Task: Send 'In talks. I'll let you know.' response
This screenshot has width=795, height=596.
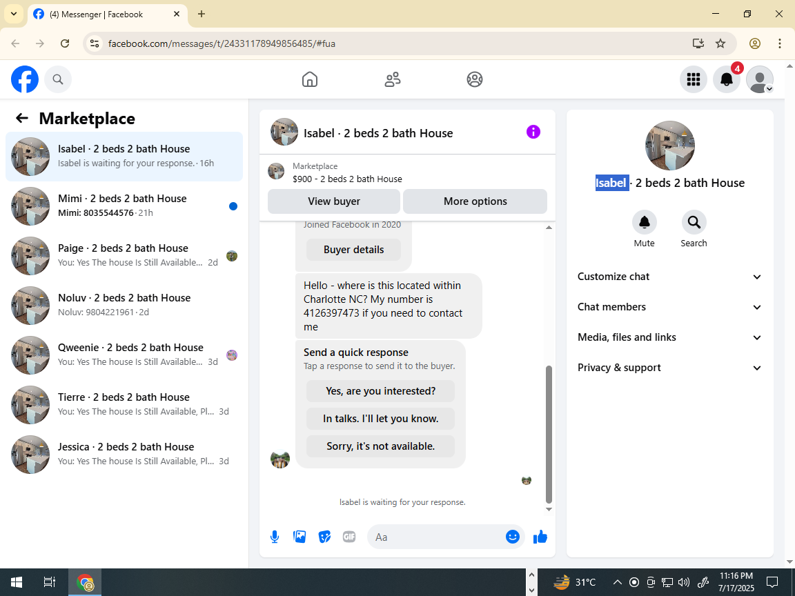Action: [381, 419]
